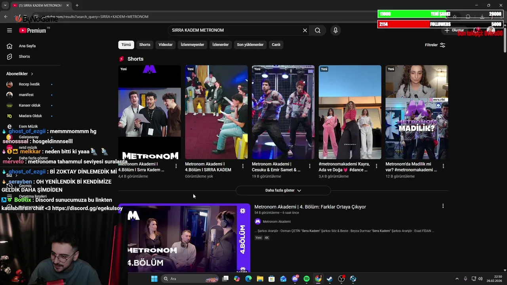Select the Canlı filter chip
This screenshot has height=285, width=507.
(x=276, y=45)
